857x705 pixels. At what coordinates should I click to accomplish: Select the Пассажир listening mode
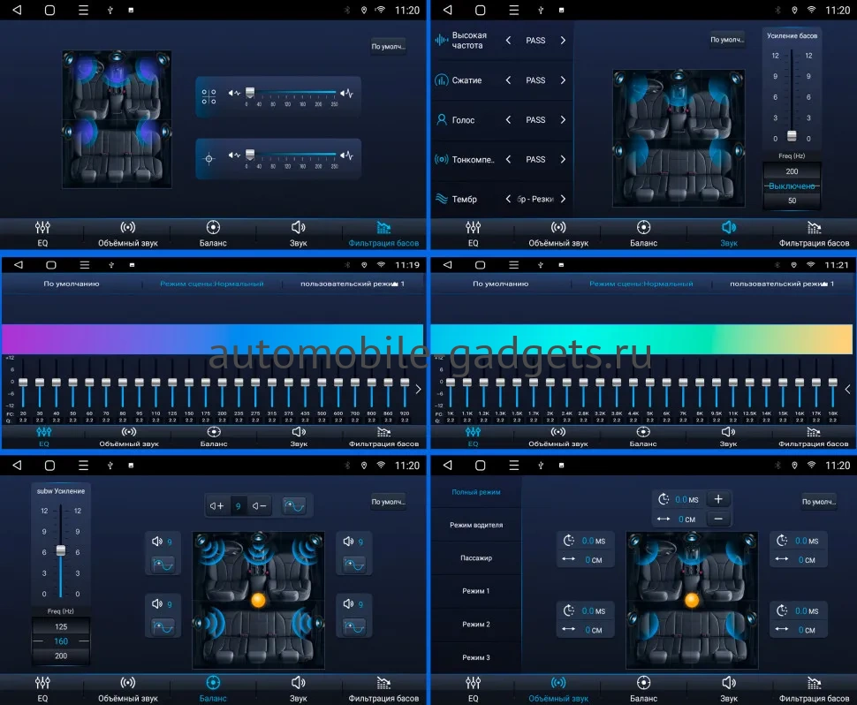476,558
